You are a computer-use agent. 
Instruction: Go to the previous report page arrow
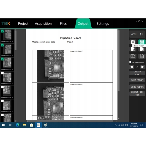[131, 67]
